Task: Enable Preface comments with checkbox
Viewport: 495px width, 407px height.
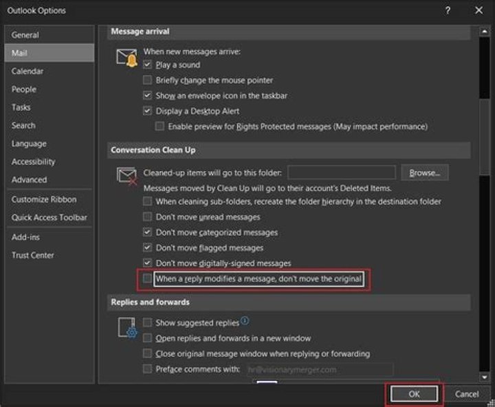Action: pyautogui.click(x=147, y=368)
